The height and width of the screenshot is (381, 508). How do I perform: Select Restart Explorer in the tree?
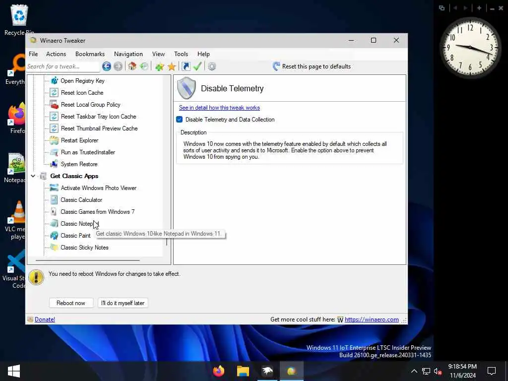click(x=79, y=140)
